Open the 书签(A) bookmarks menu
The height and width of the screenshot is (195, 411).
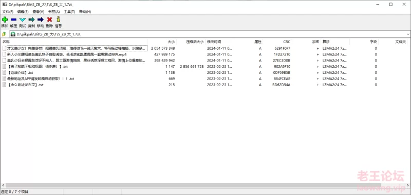point(54,12)
